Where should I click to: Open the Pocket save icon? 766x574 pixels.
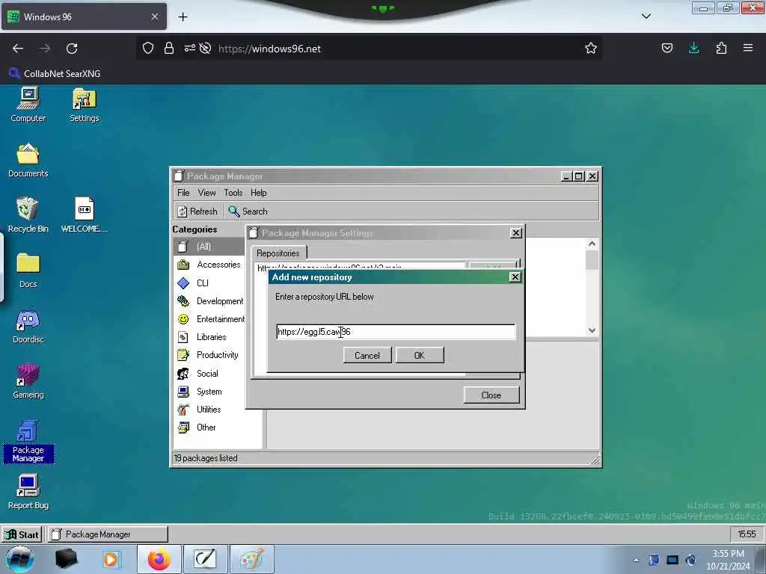tap(667, 48)
